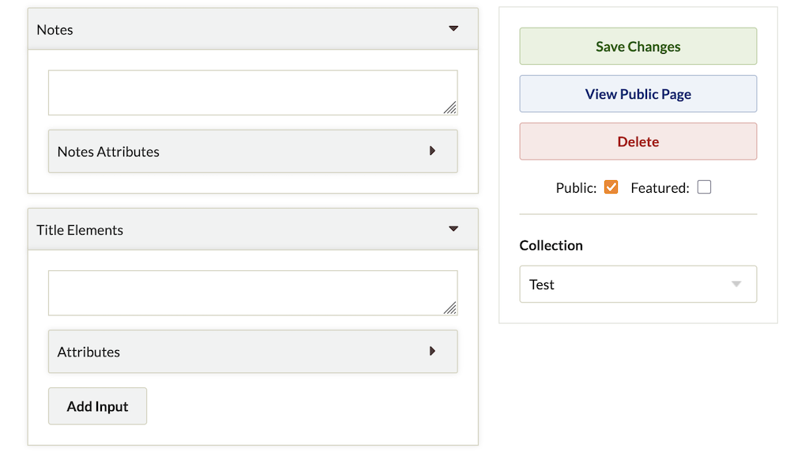Click the red Delete button
The width and height of the screenshot is (790, 471).
638,141
